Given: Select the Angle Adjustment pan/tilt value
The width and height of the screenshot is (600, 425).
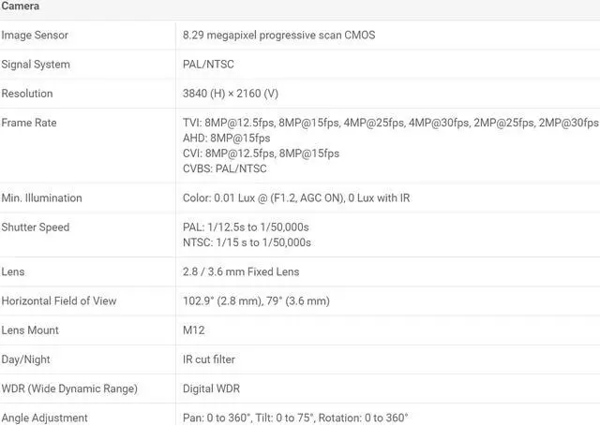Looking at the screenshot, I should click(295, 418).
